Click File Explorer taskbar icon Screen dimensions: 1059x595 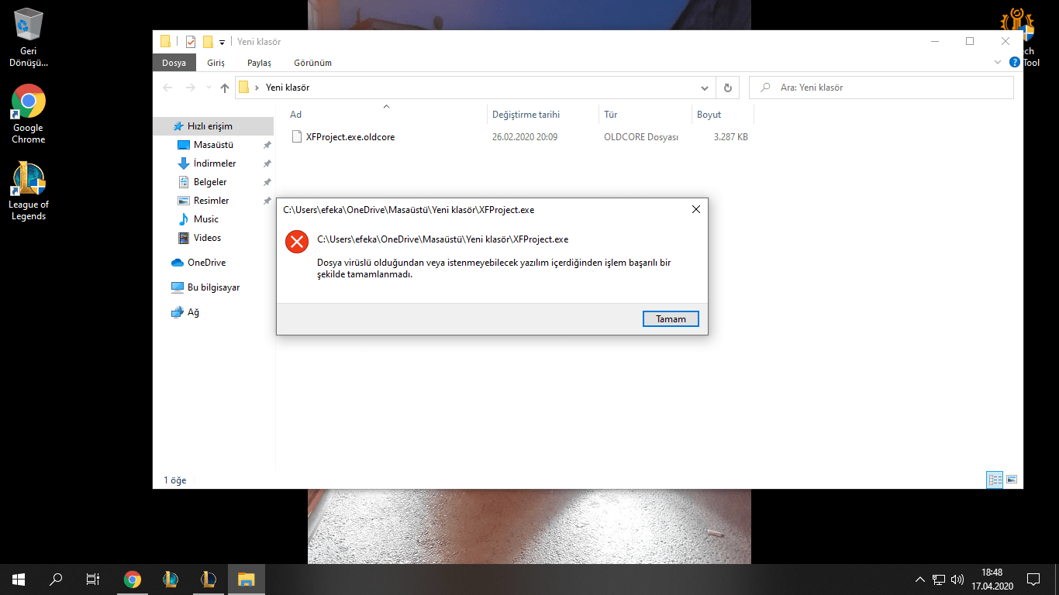tap(247, 579)
